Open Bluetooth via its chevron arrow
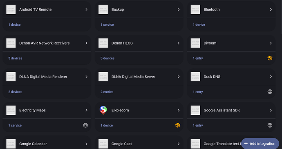This screenshot has width=282, height=149. (x=271, y=9)
